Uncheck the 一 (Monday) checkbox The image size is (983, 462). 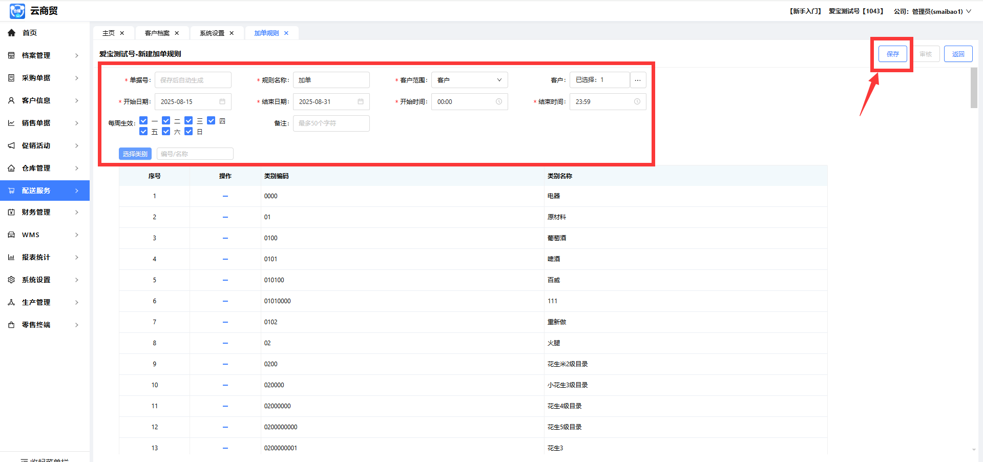click(x=143, y=121)
